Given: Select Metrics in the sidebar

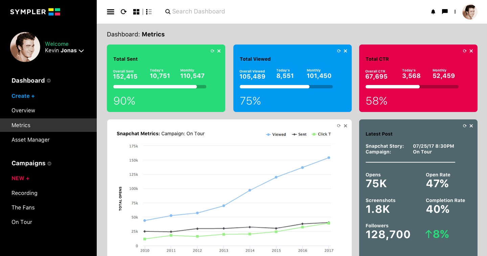Looking at the screenshot, I should pyautogui.click(x=48, y=125).
